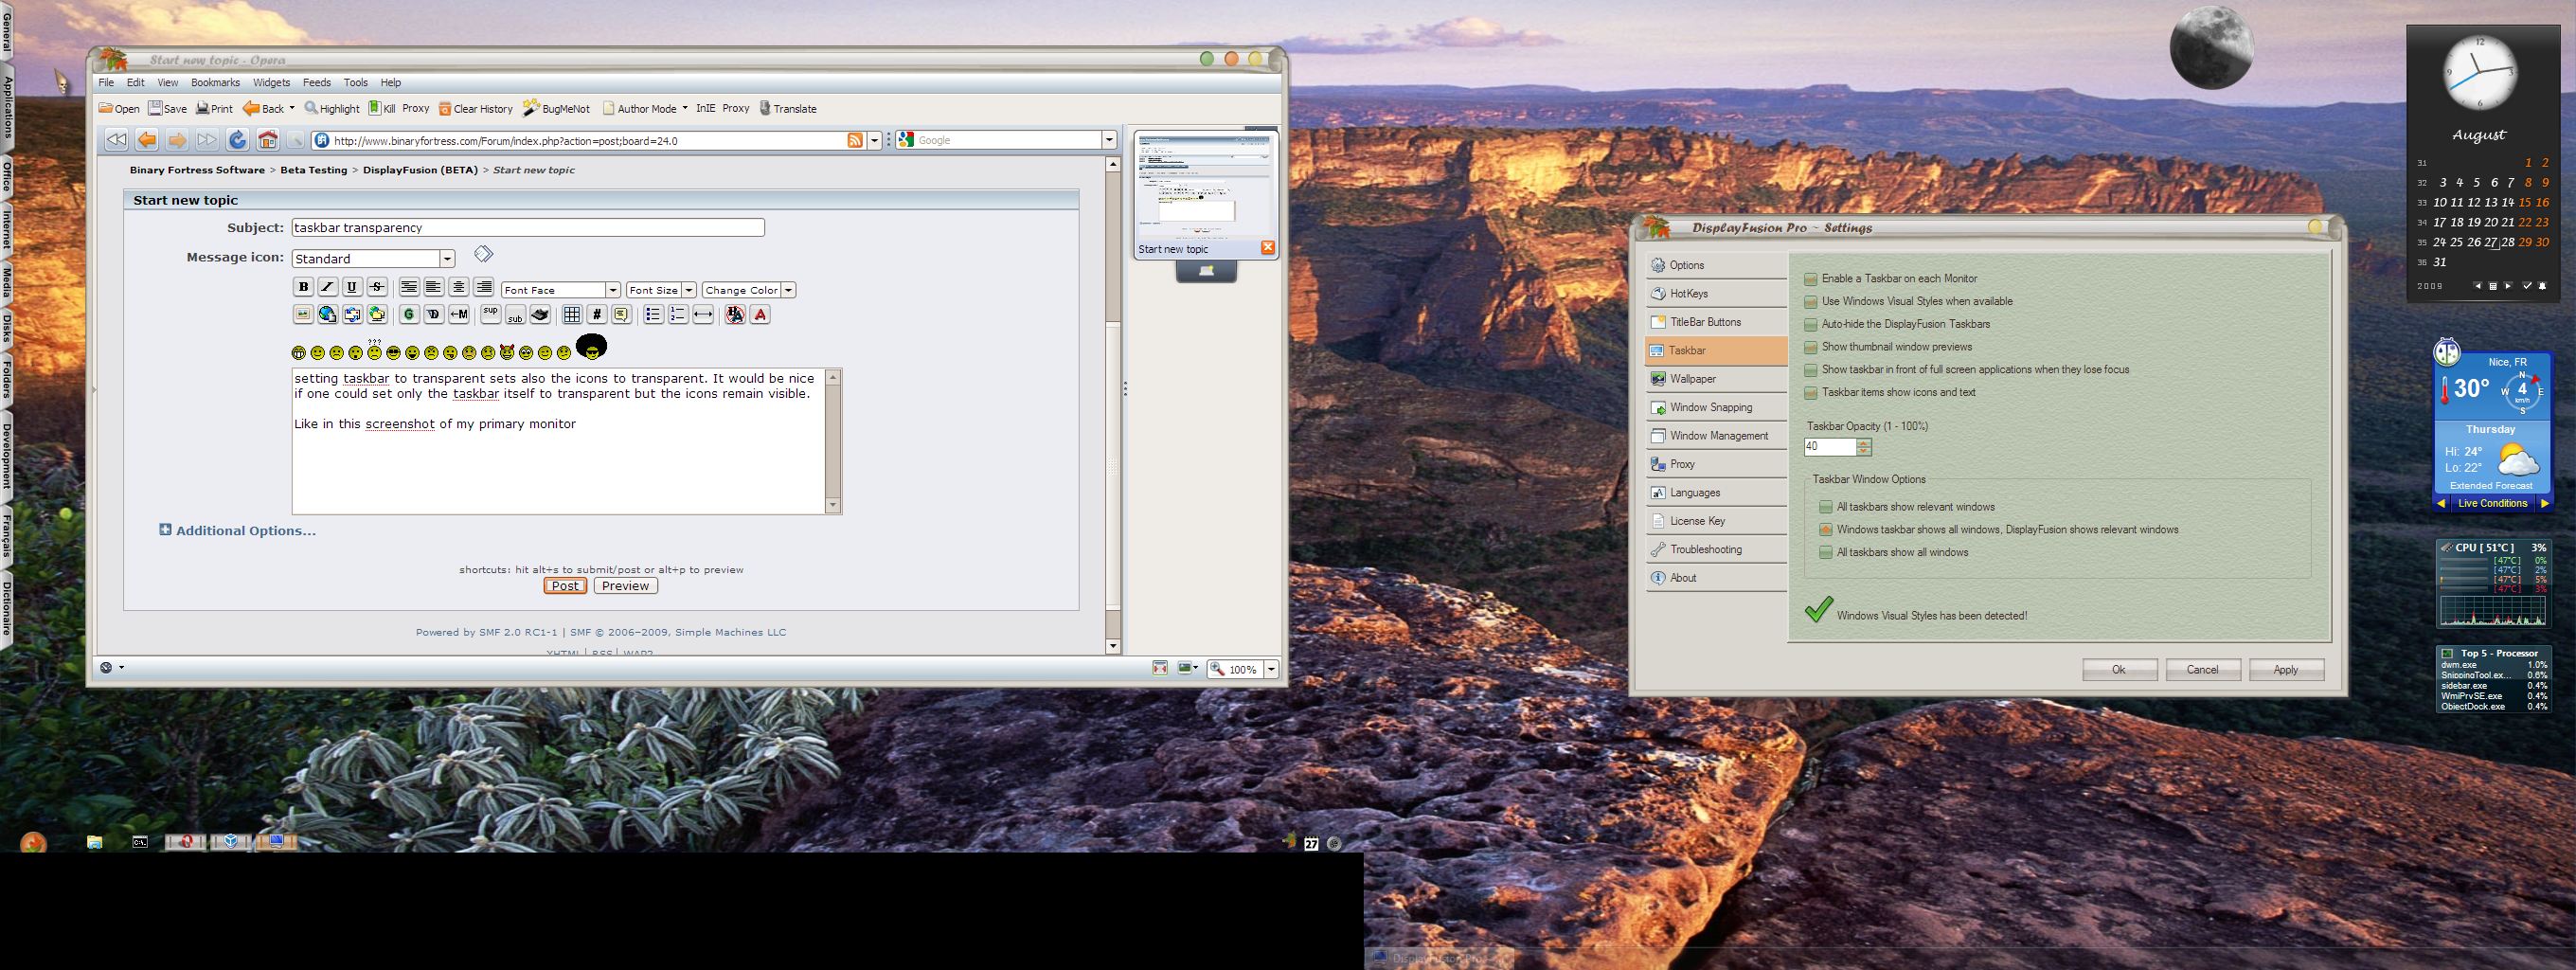
Task: Click the marquee (M) button in the editor
Action: (x=459, y=315)
